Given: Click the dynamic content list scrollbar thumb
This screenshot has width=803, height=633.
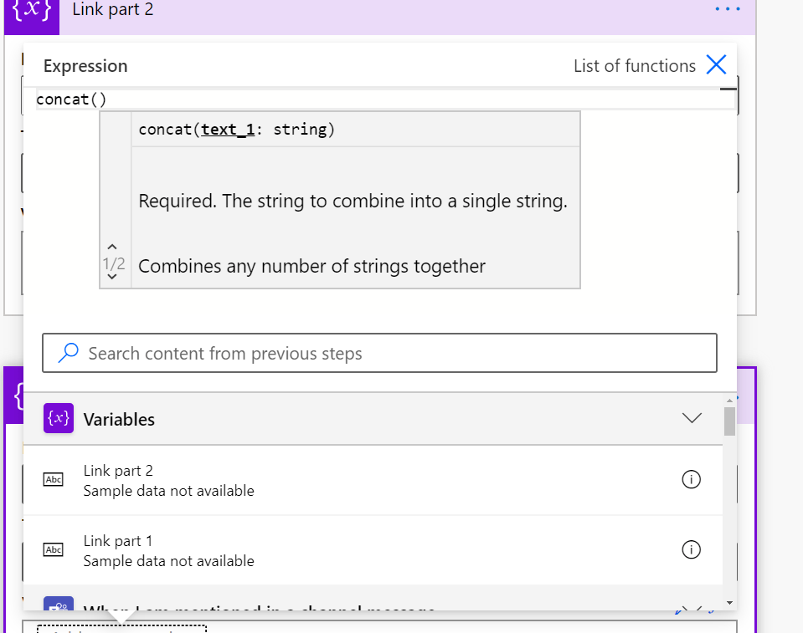Looking at the screenshot, I should click(x=729, y=421).
